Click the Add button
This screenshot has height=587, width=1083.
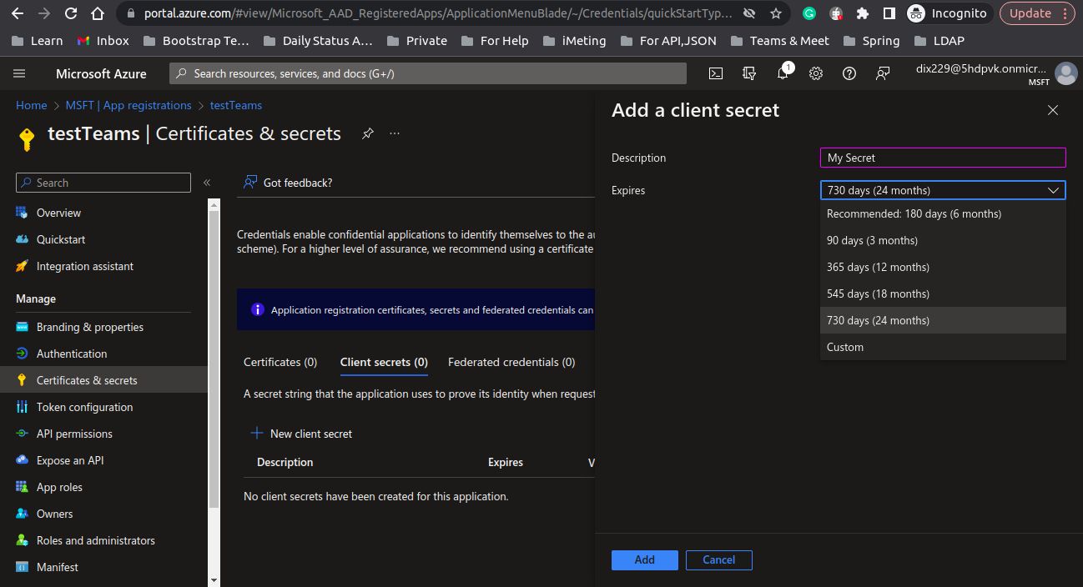click(644, 559)
